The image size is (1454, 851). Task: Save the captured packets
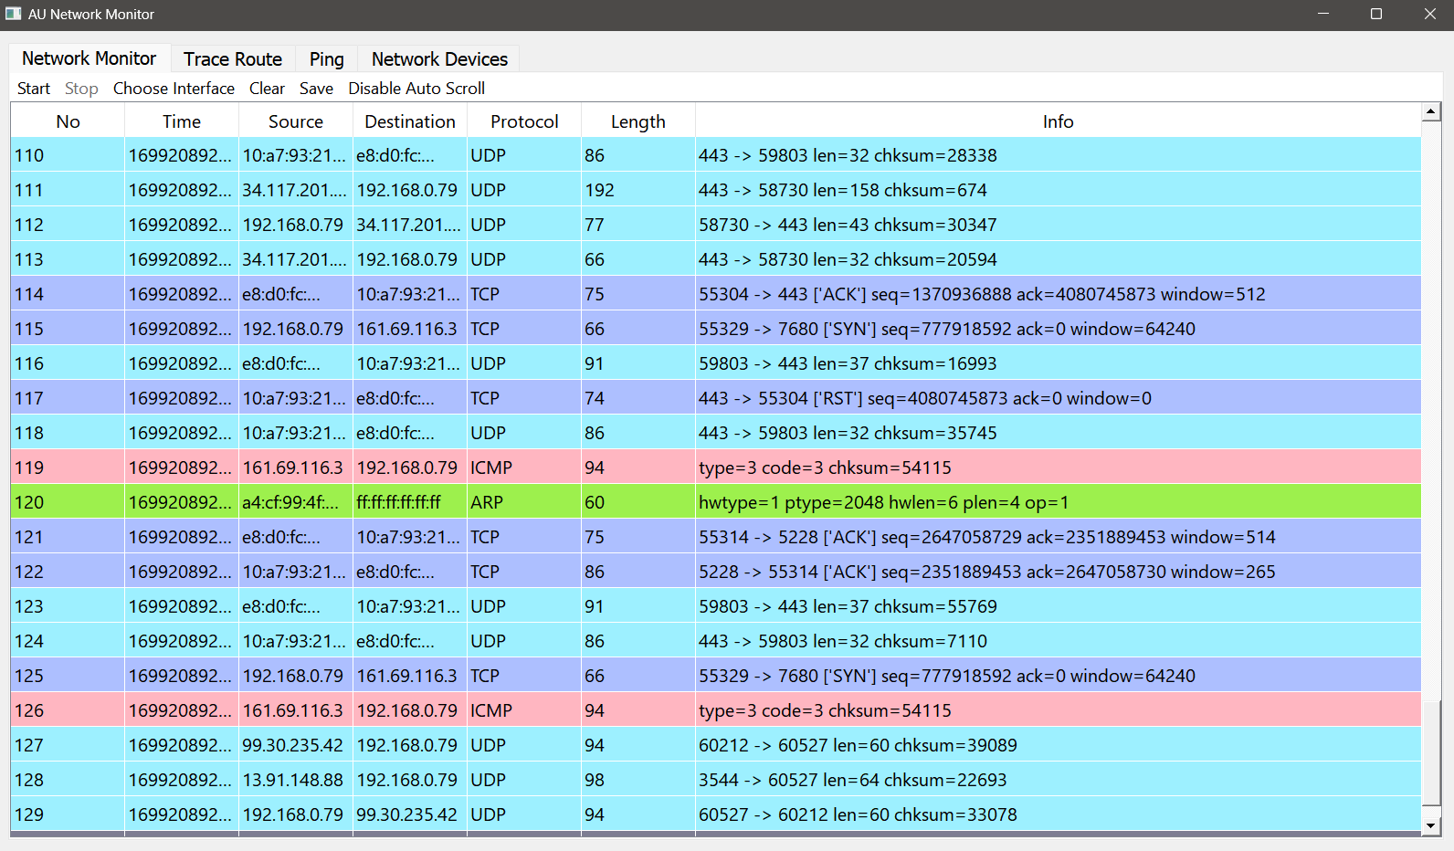point(316,89)
